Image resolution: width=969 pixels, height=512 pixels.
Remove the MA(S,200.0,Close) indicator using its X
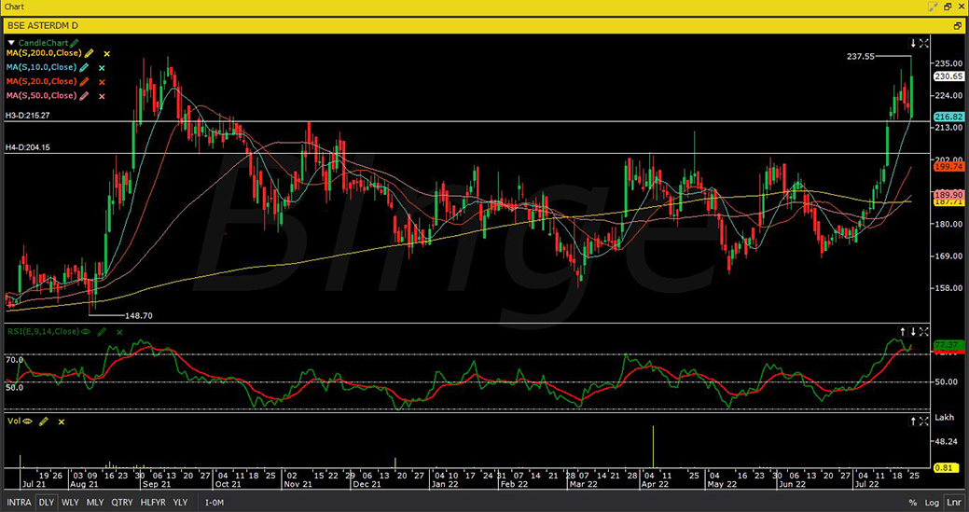coord(107,54)
